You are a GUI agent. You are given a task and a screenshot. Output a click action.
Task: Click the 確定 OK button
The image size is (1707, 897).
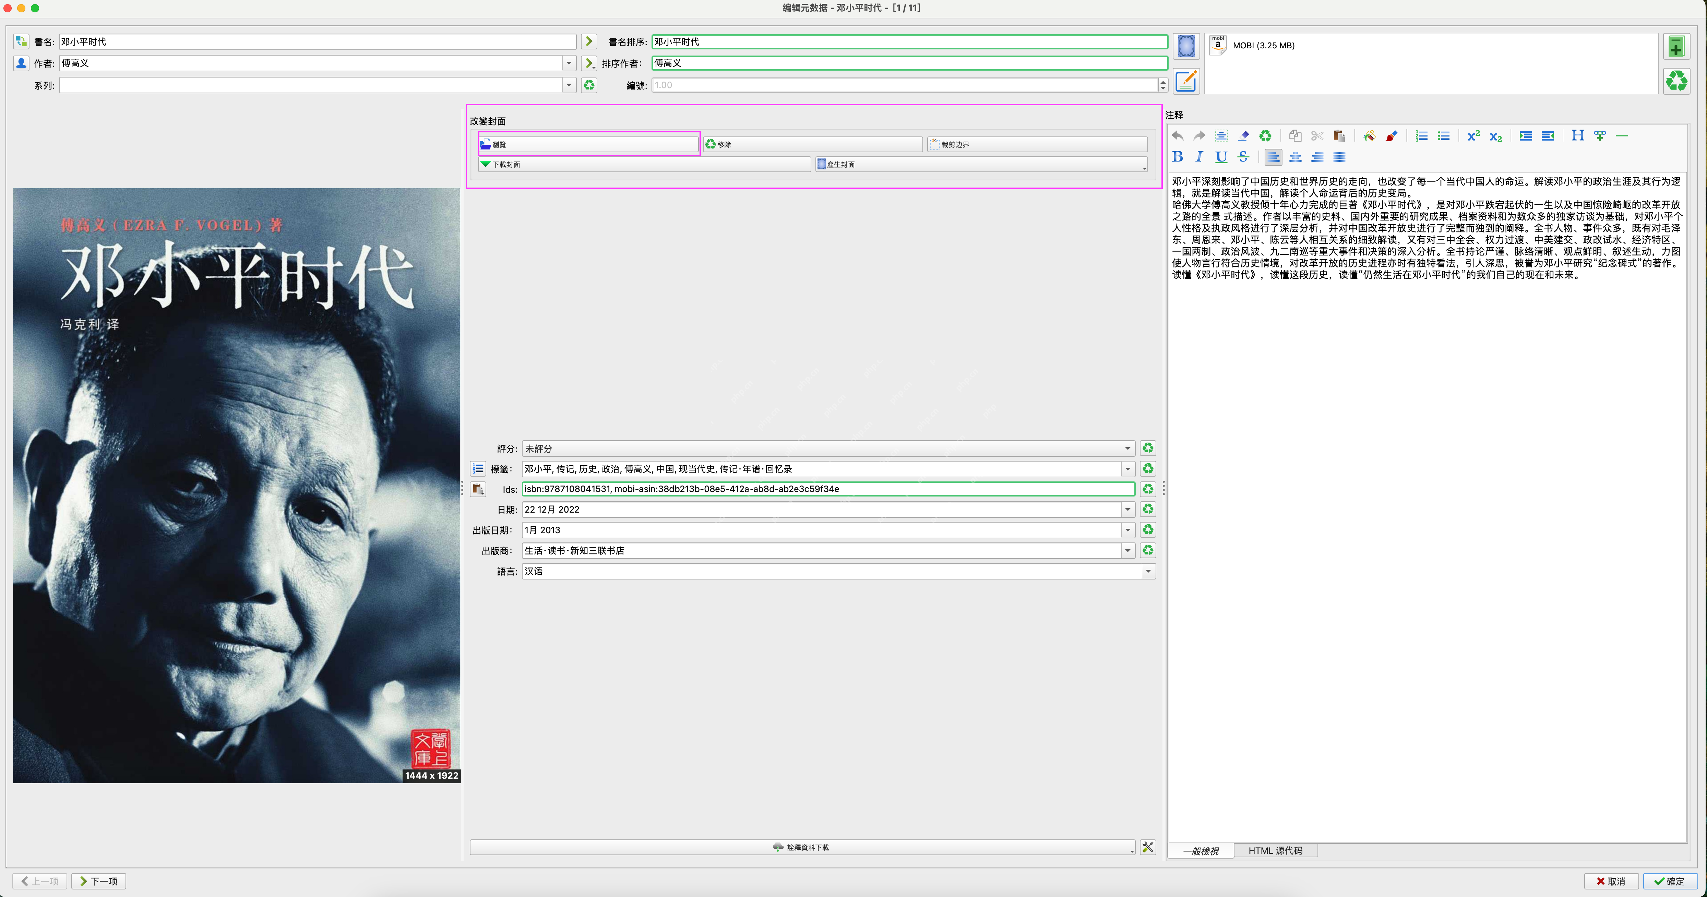pos(1669,881)
